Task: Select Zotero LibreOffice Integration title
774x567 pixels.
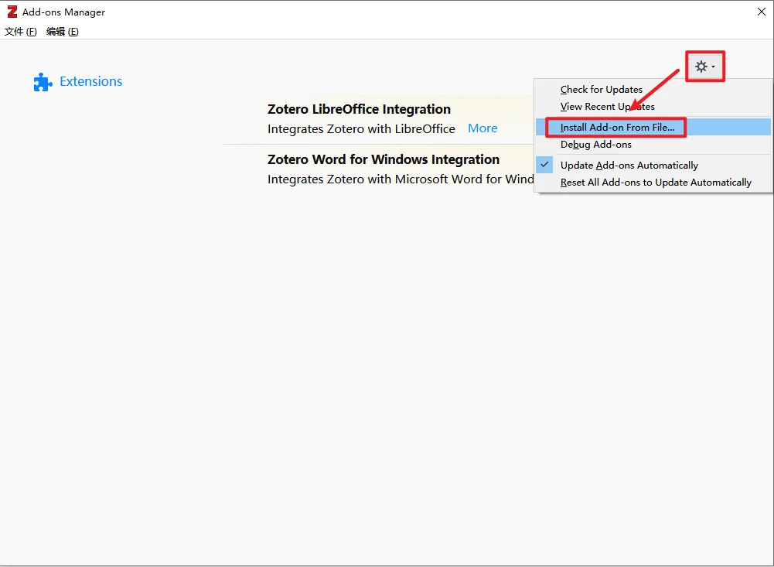Action: 359,109
